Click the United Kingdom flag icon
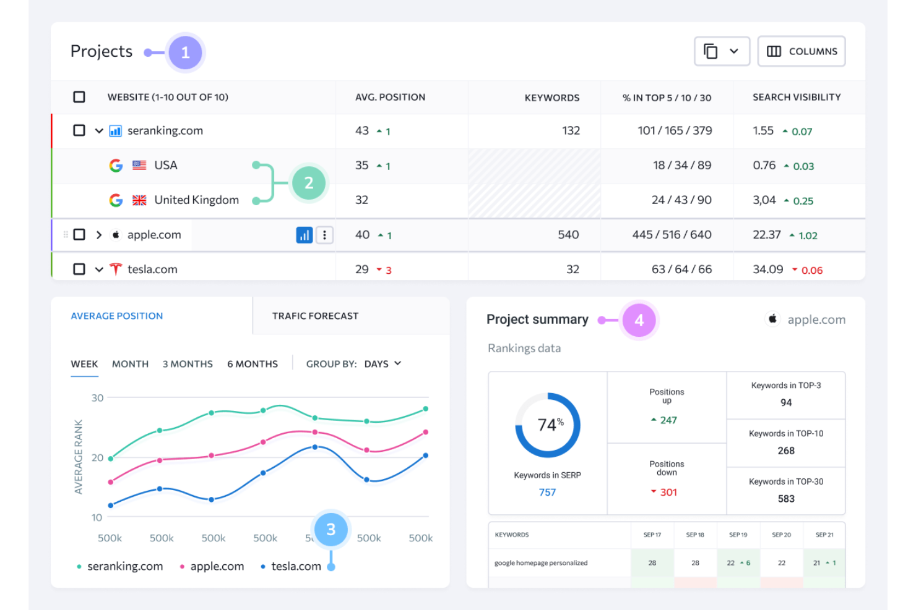 (139, 200)
